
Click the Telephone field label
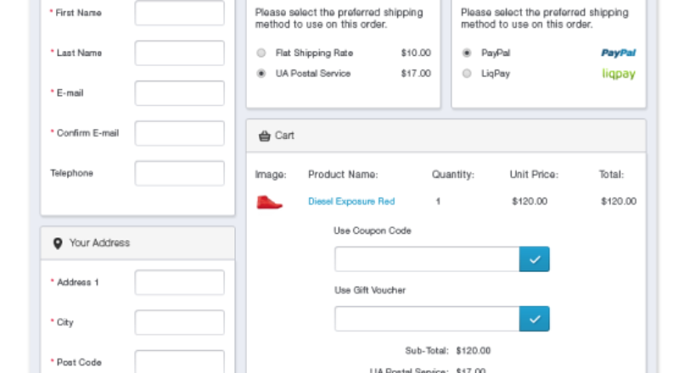pos(71,173)
